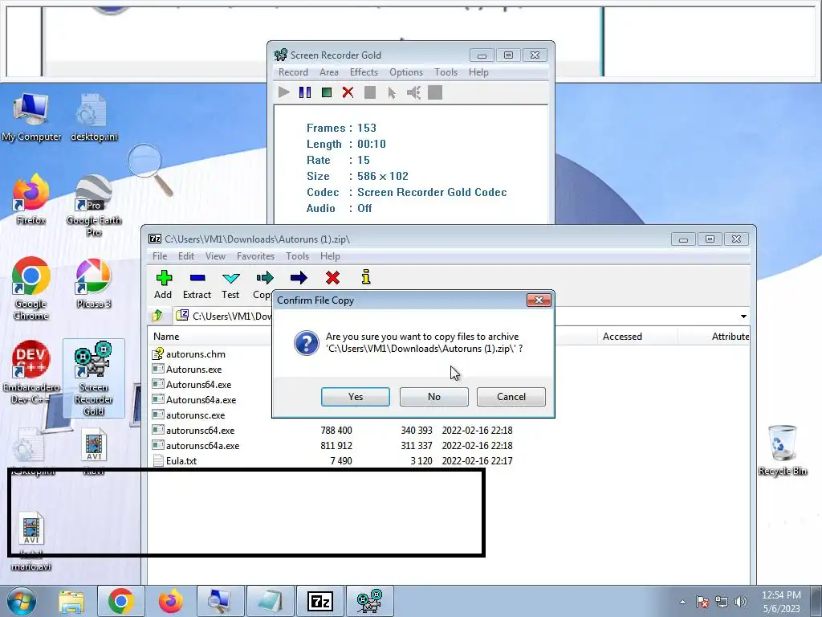Viewport: 822px width, 617px height.
Task: Open Effects menu in Screen Recorder Gold
Action: (x=364, y=72)
